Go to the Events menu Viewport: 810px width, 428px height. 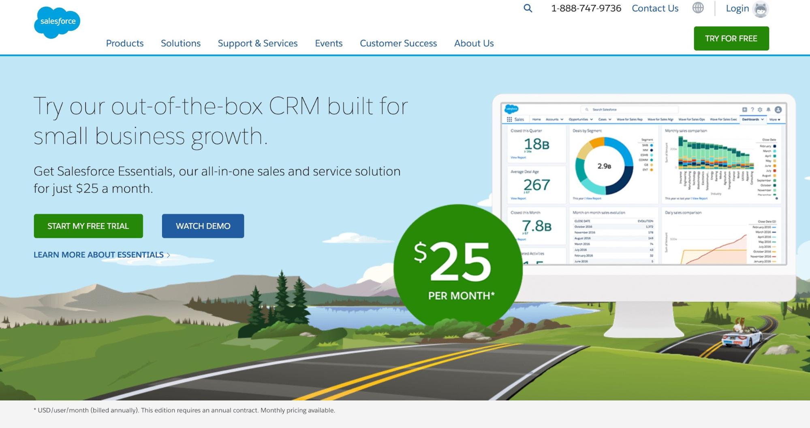[x=329, y=43]
